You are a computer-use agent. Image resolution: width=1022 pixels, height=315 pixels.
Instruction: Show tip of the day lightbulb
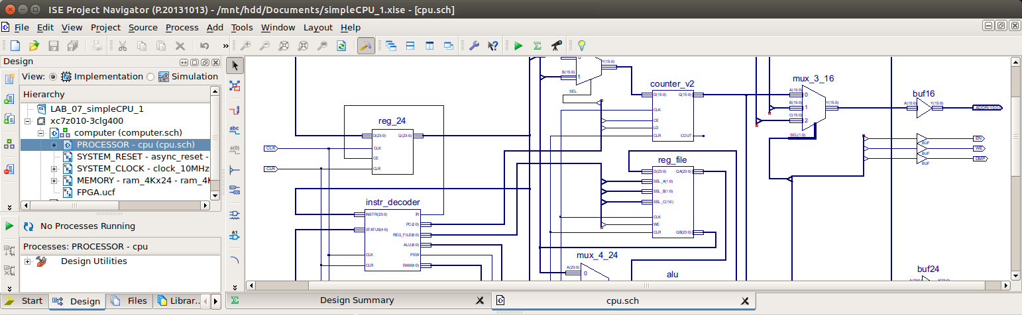pyautogui.click(x=581, y=46)
